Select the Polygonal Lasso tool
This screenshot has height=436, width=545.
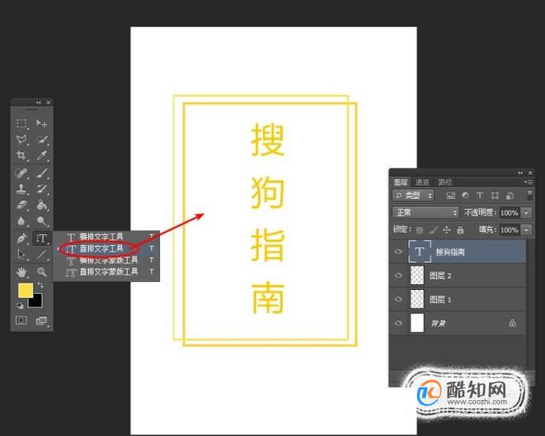pos(22,140)
